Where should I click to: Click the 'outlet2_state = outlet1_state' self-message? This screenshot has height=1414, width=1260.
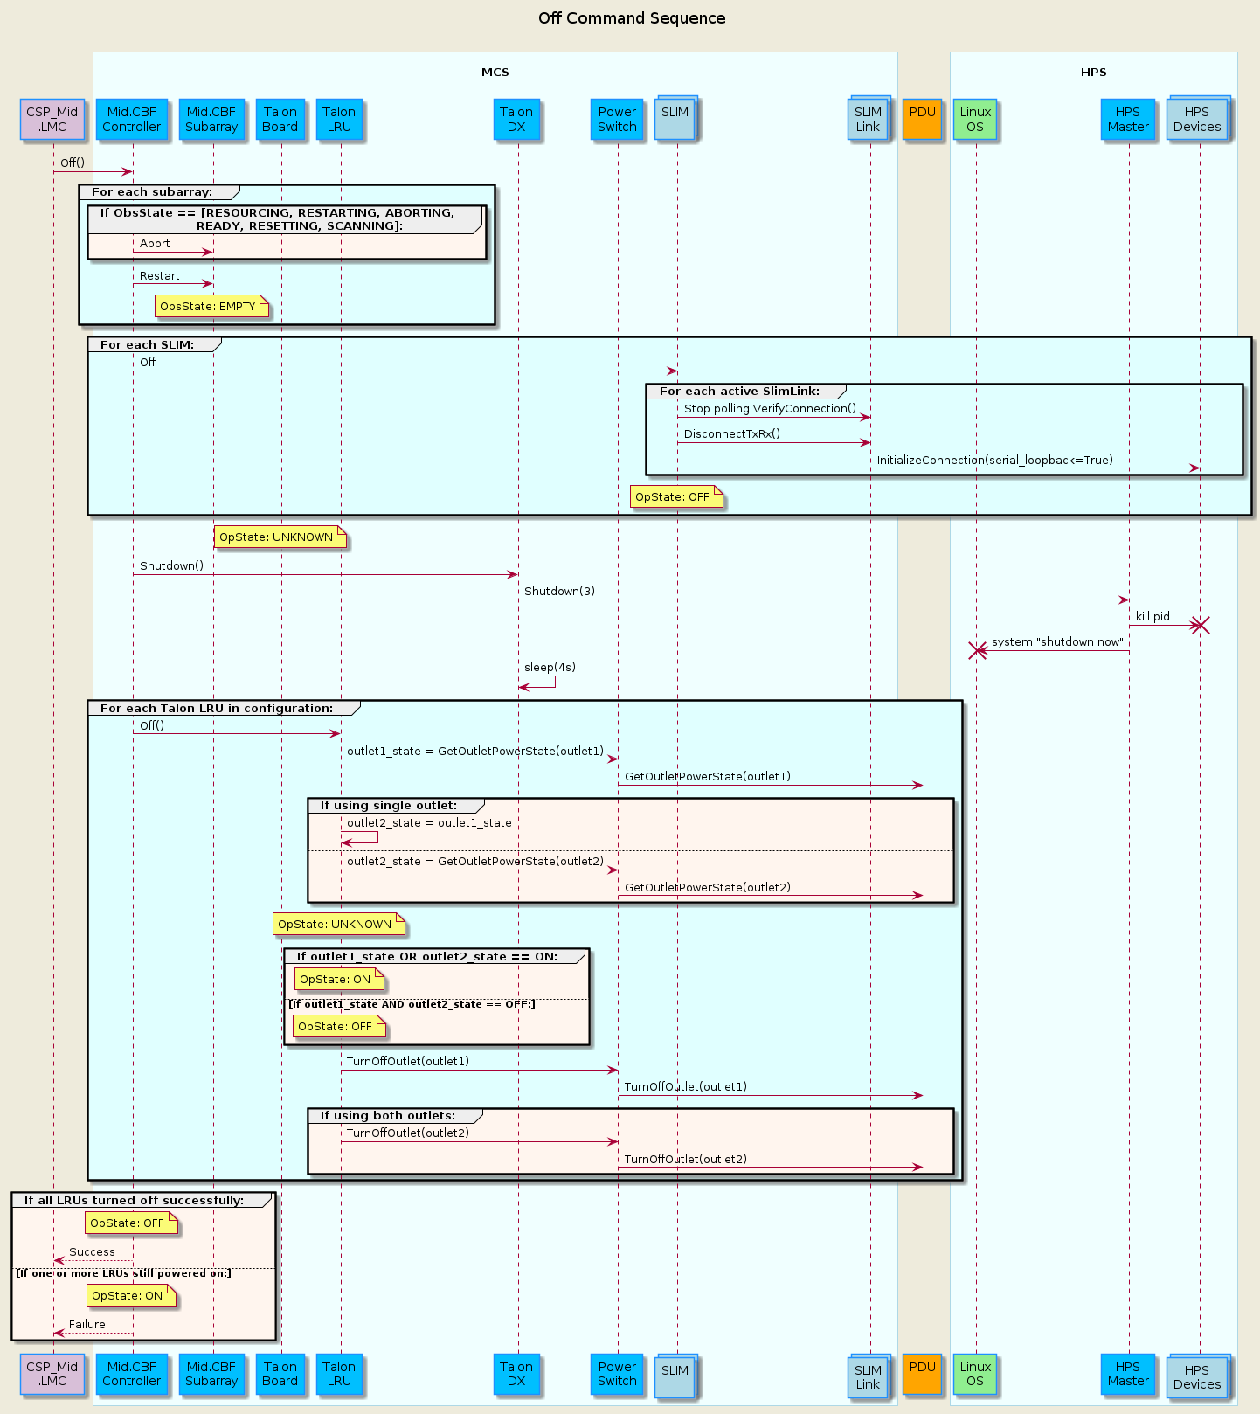tap(429, 822)
